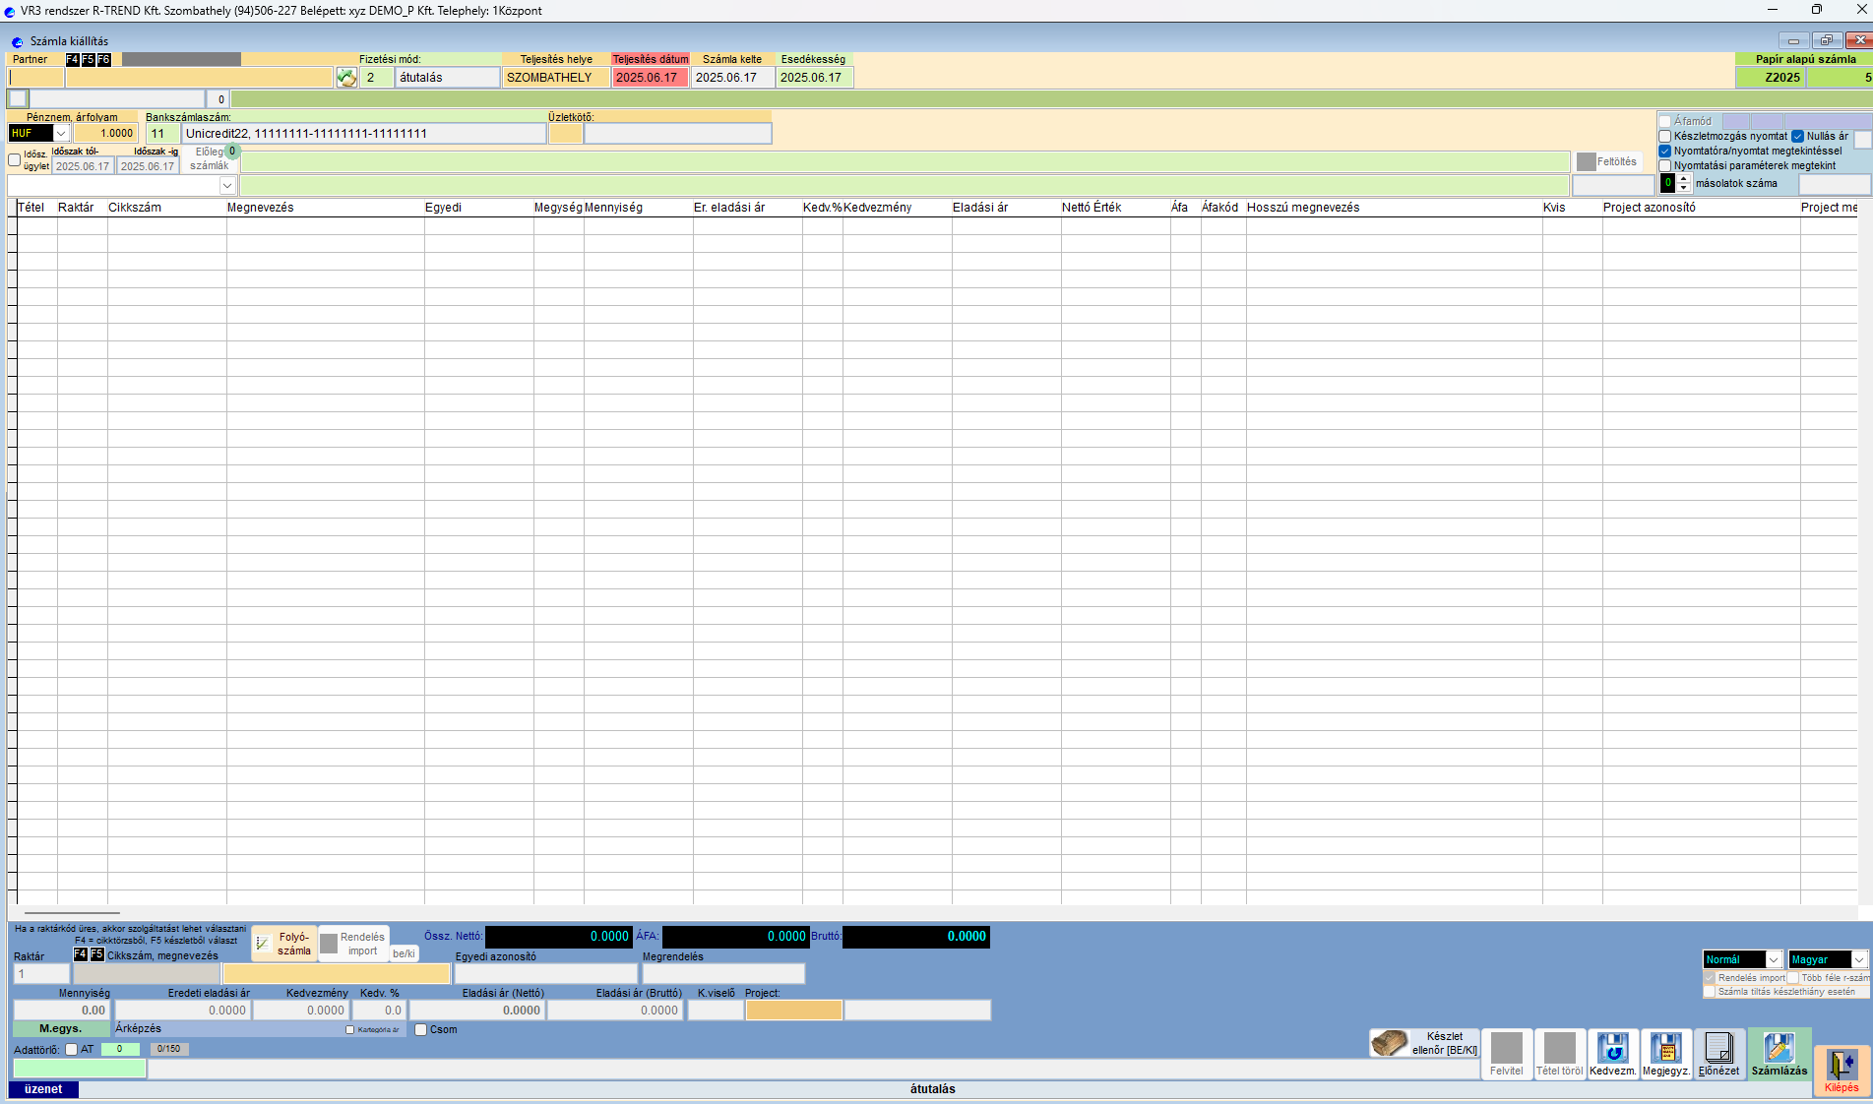Expand the Normál type dropdown
The height and width of the screenshot is (1104, 1873).
pos(1773,959)
